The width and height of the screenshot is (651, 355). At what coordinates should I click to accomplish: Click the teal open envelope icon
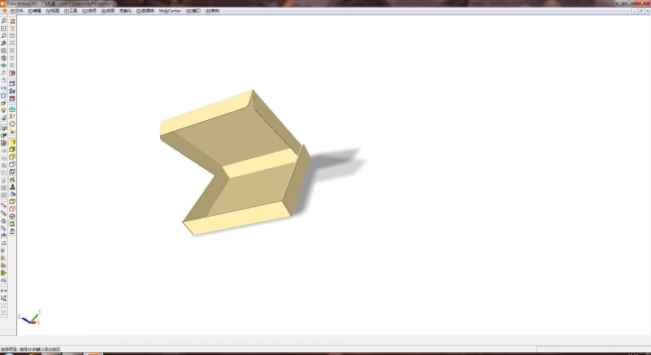[x=12, y=109]
